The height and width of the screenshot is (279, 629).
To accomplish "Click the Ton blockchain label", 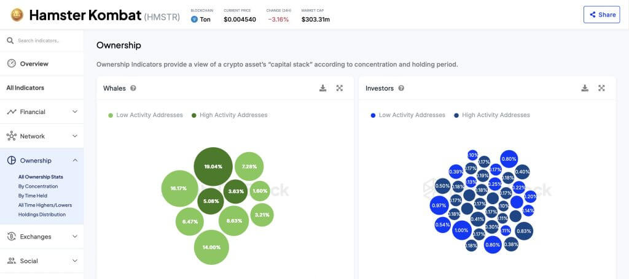I will [x=205, y=19].
